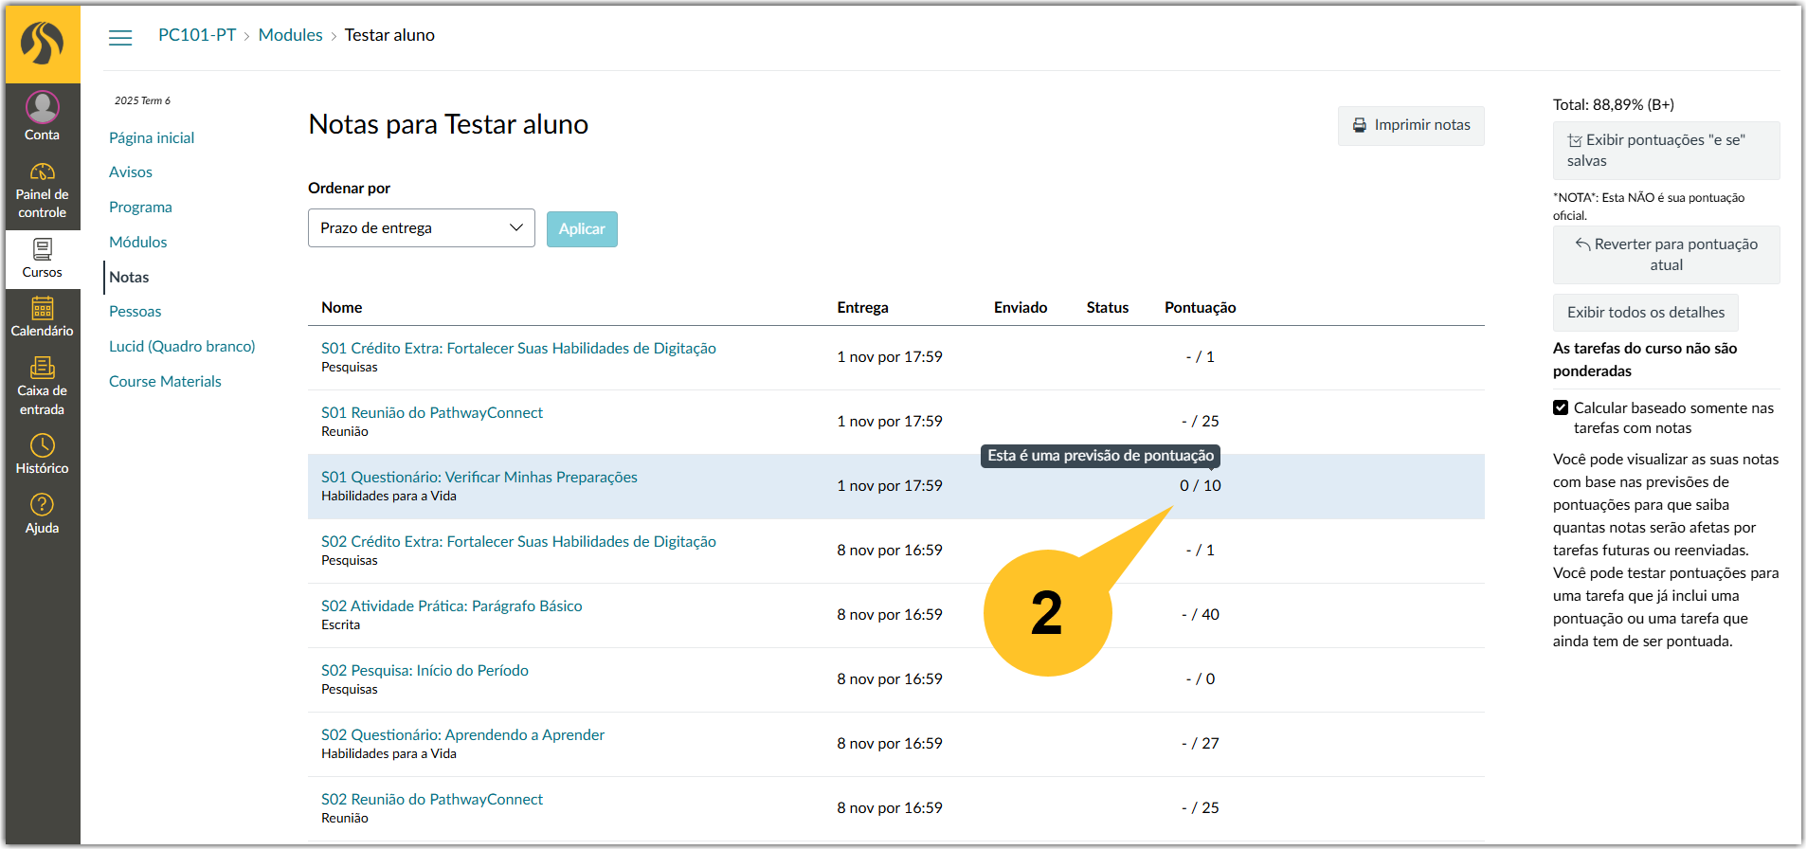The height and width of the screenshot is (850, 1807).
Task: Click the institution logo at top left
Action: (x=43, y=44)
